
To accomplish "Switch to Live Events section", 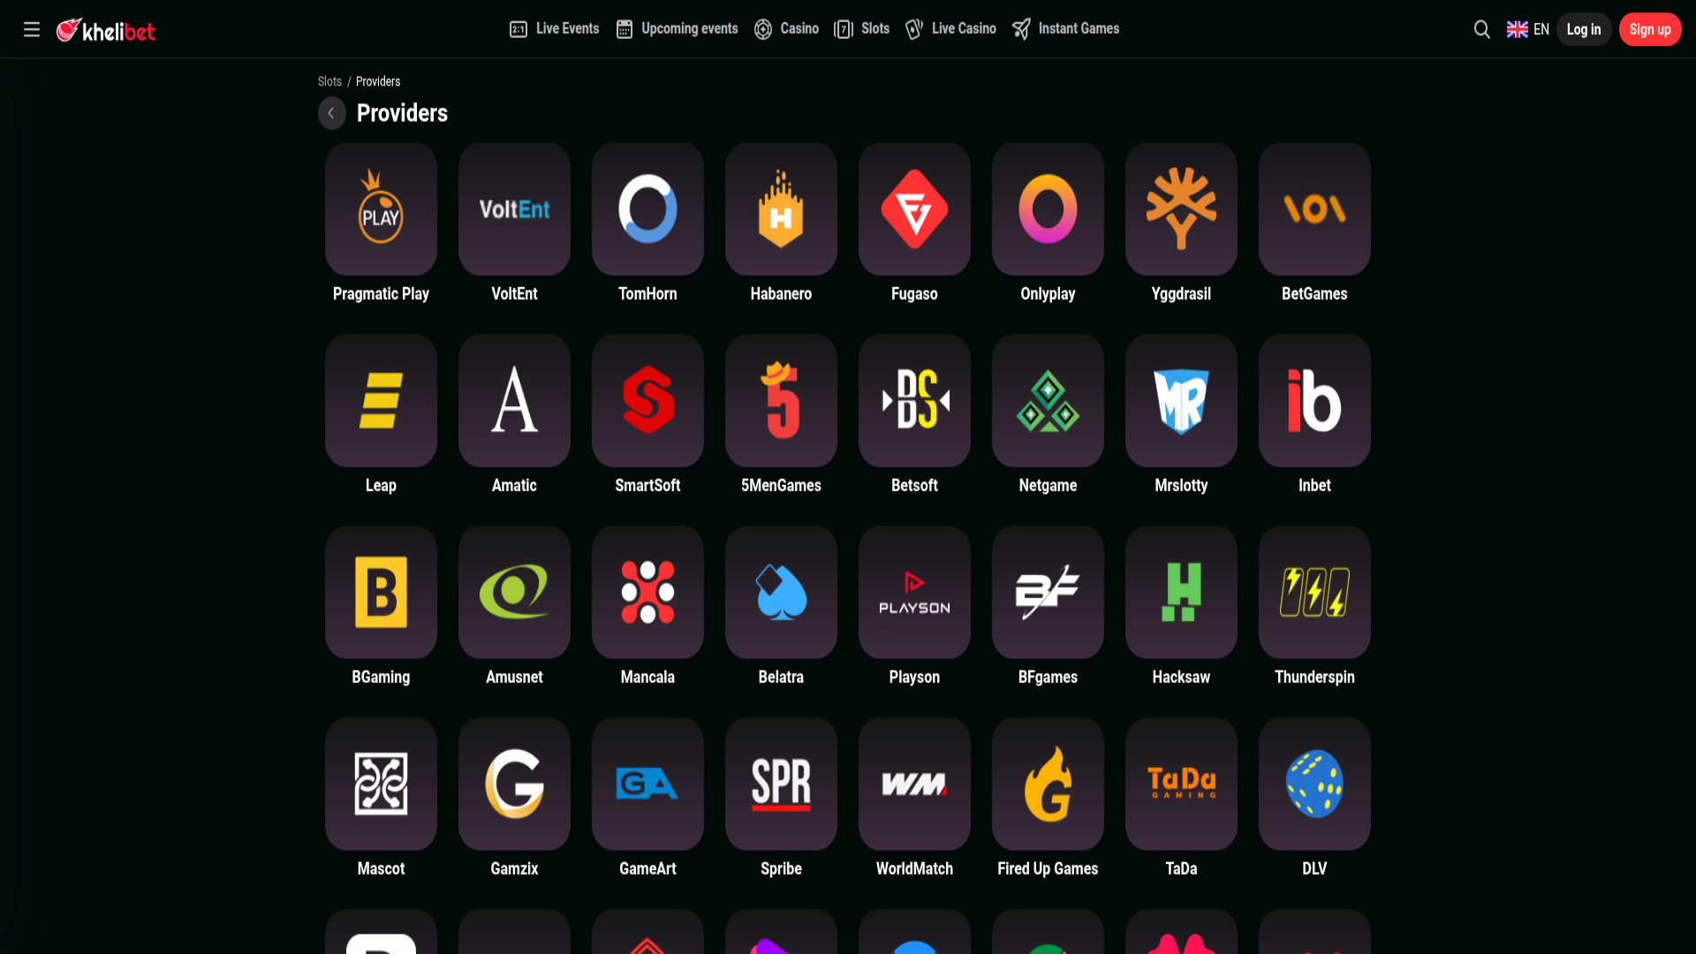I will tap(554, 29).
